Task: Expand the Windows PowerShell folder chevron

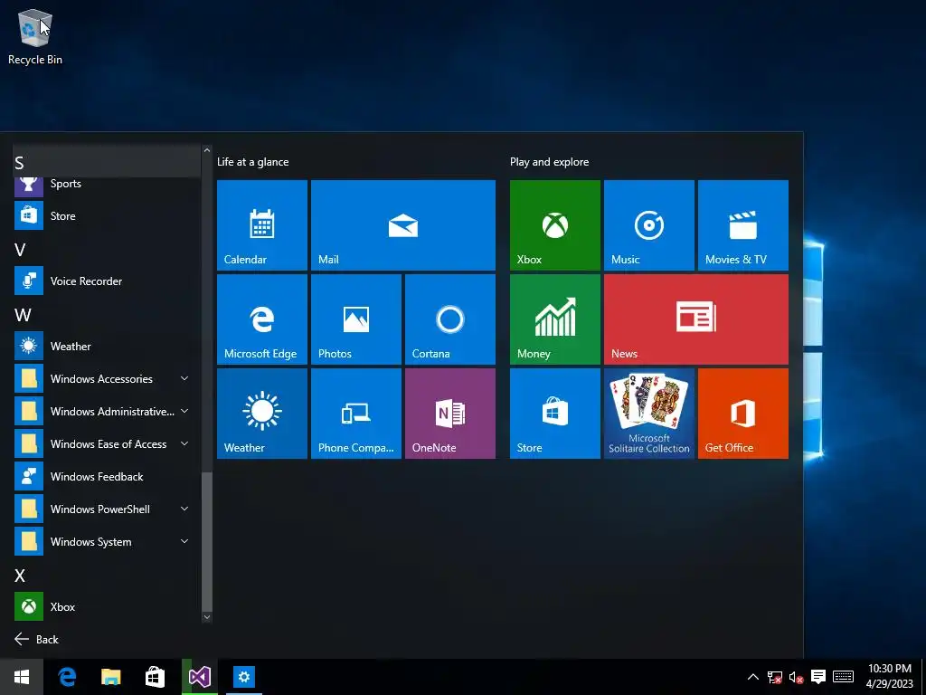Action: (184, 509)
